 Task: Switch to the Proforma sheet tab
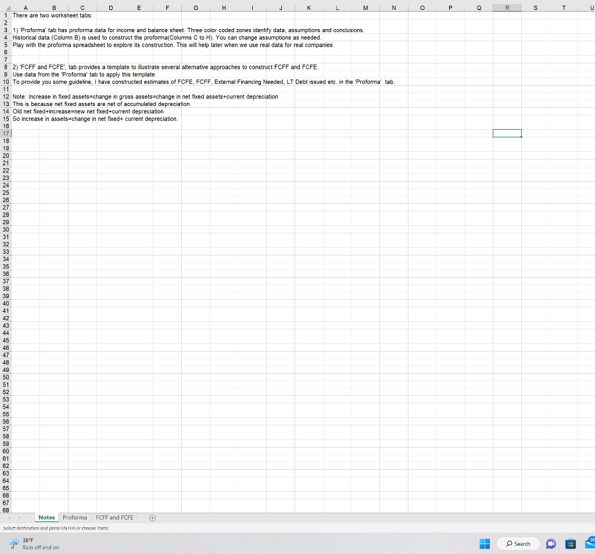[75, 517]
